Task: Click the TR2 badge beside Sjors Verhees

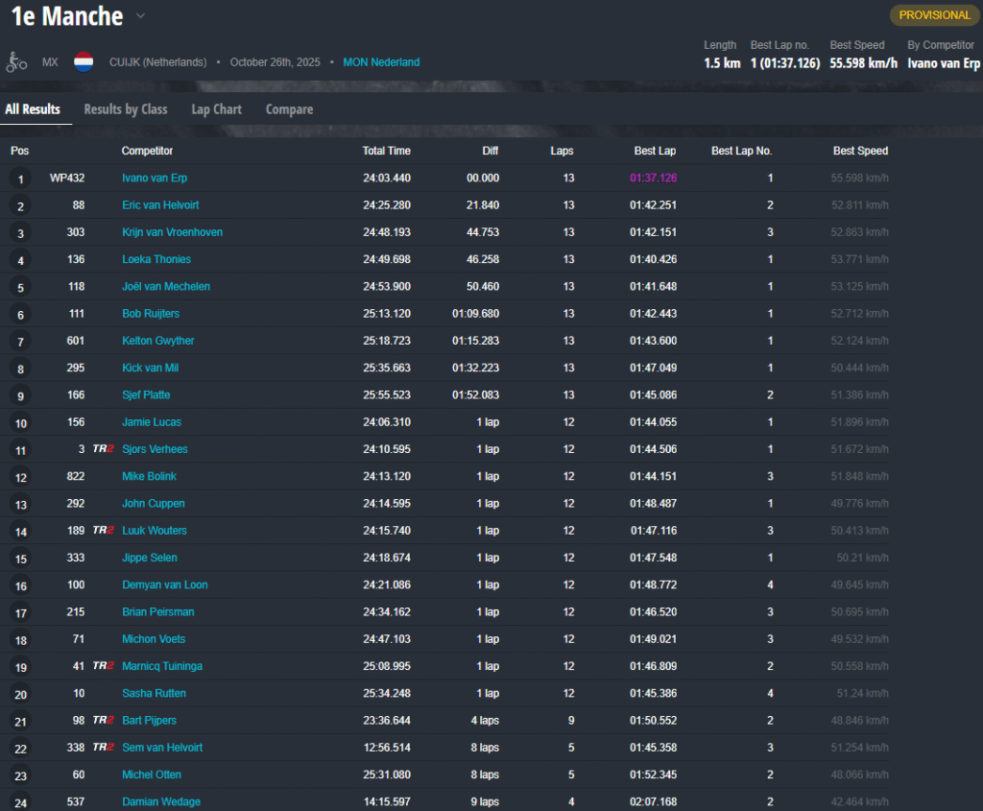Action: [103, 449]
